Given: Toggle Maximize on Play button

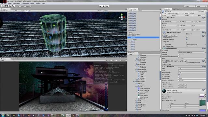Looking at the screenshot, I should 111,61.
